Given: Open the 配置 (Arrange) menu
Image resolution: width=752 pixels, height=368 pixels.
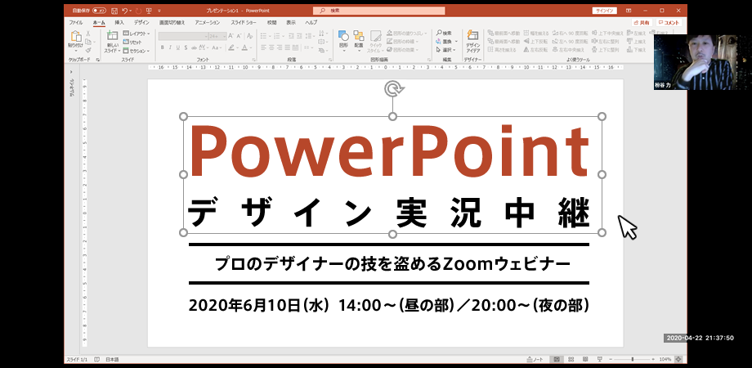Looking at the screenshot, I should pos(358,39).
